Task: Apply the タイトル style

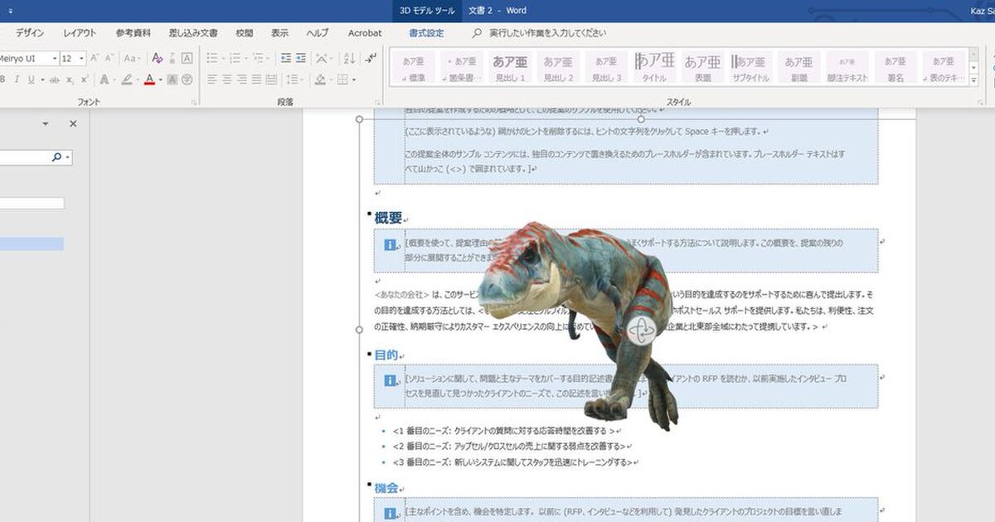Action: (654, 68)
